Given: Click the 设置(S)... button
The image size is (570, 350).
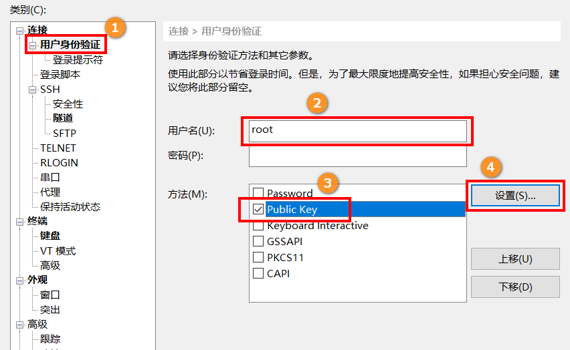Looking at the screenshot, I should [x=515, y=196].
